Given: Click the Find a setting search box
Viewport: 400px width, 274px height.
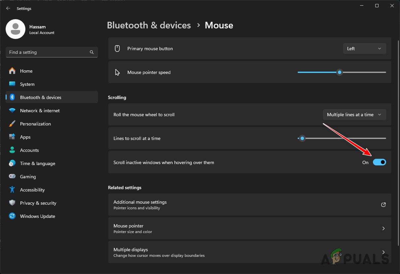Looking at the screenshot, I should [x=51, y=52].
